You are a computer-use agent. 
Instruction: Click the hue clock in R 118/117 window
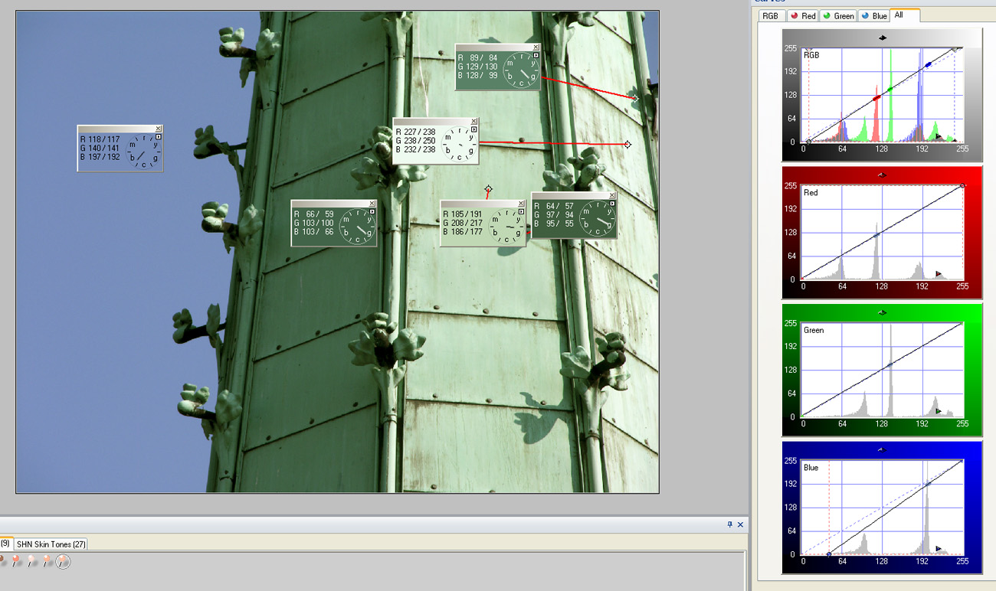click(144, 152)
